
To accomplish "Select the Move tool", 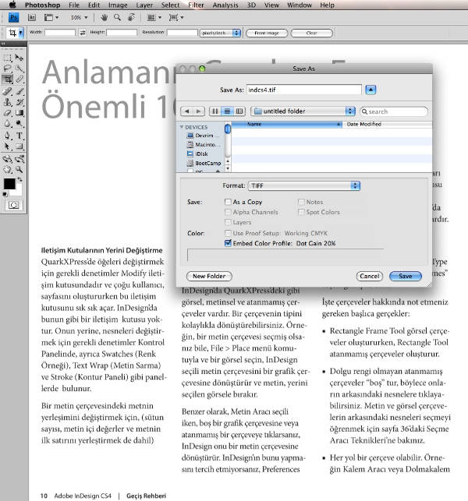I will [19, 58].
